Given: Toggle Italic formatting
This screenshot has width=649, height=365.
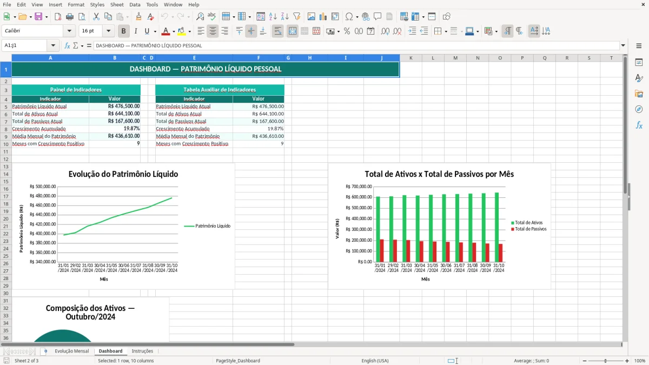Looking at the screenshot, I should [x=136, y=31].
